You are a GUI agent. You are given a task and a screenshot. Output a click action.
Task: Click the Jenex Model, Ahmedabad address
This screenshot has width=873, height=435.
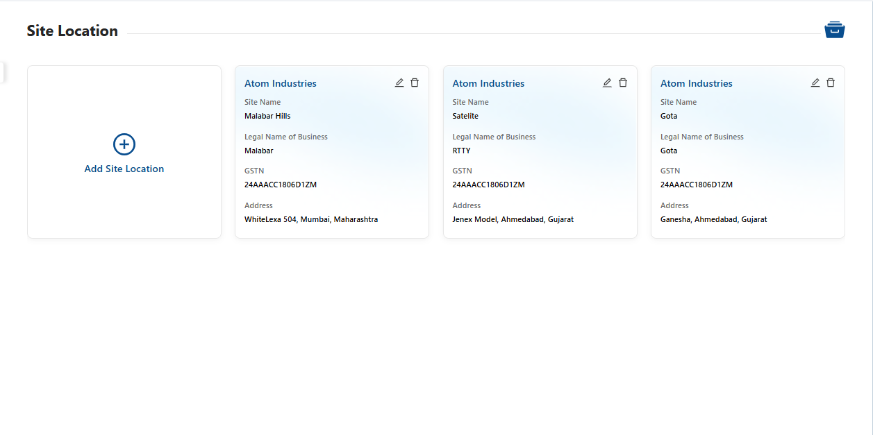513,219
